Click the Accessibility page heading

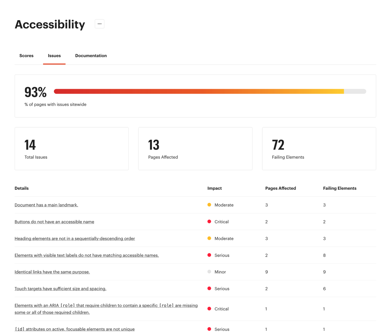[50, 24]
